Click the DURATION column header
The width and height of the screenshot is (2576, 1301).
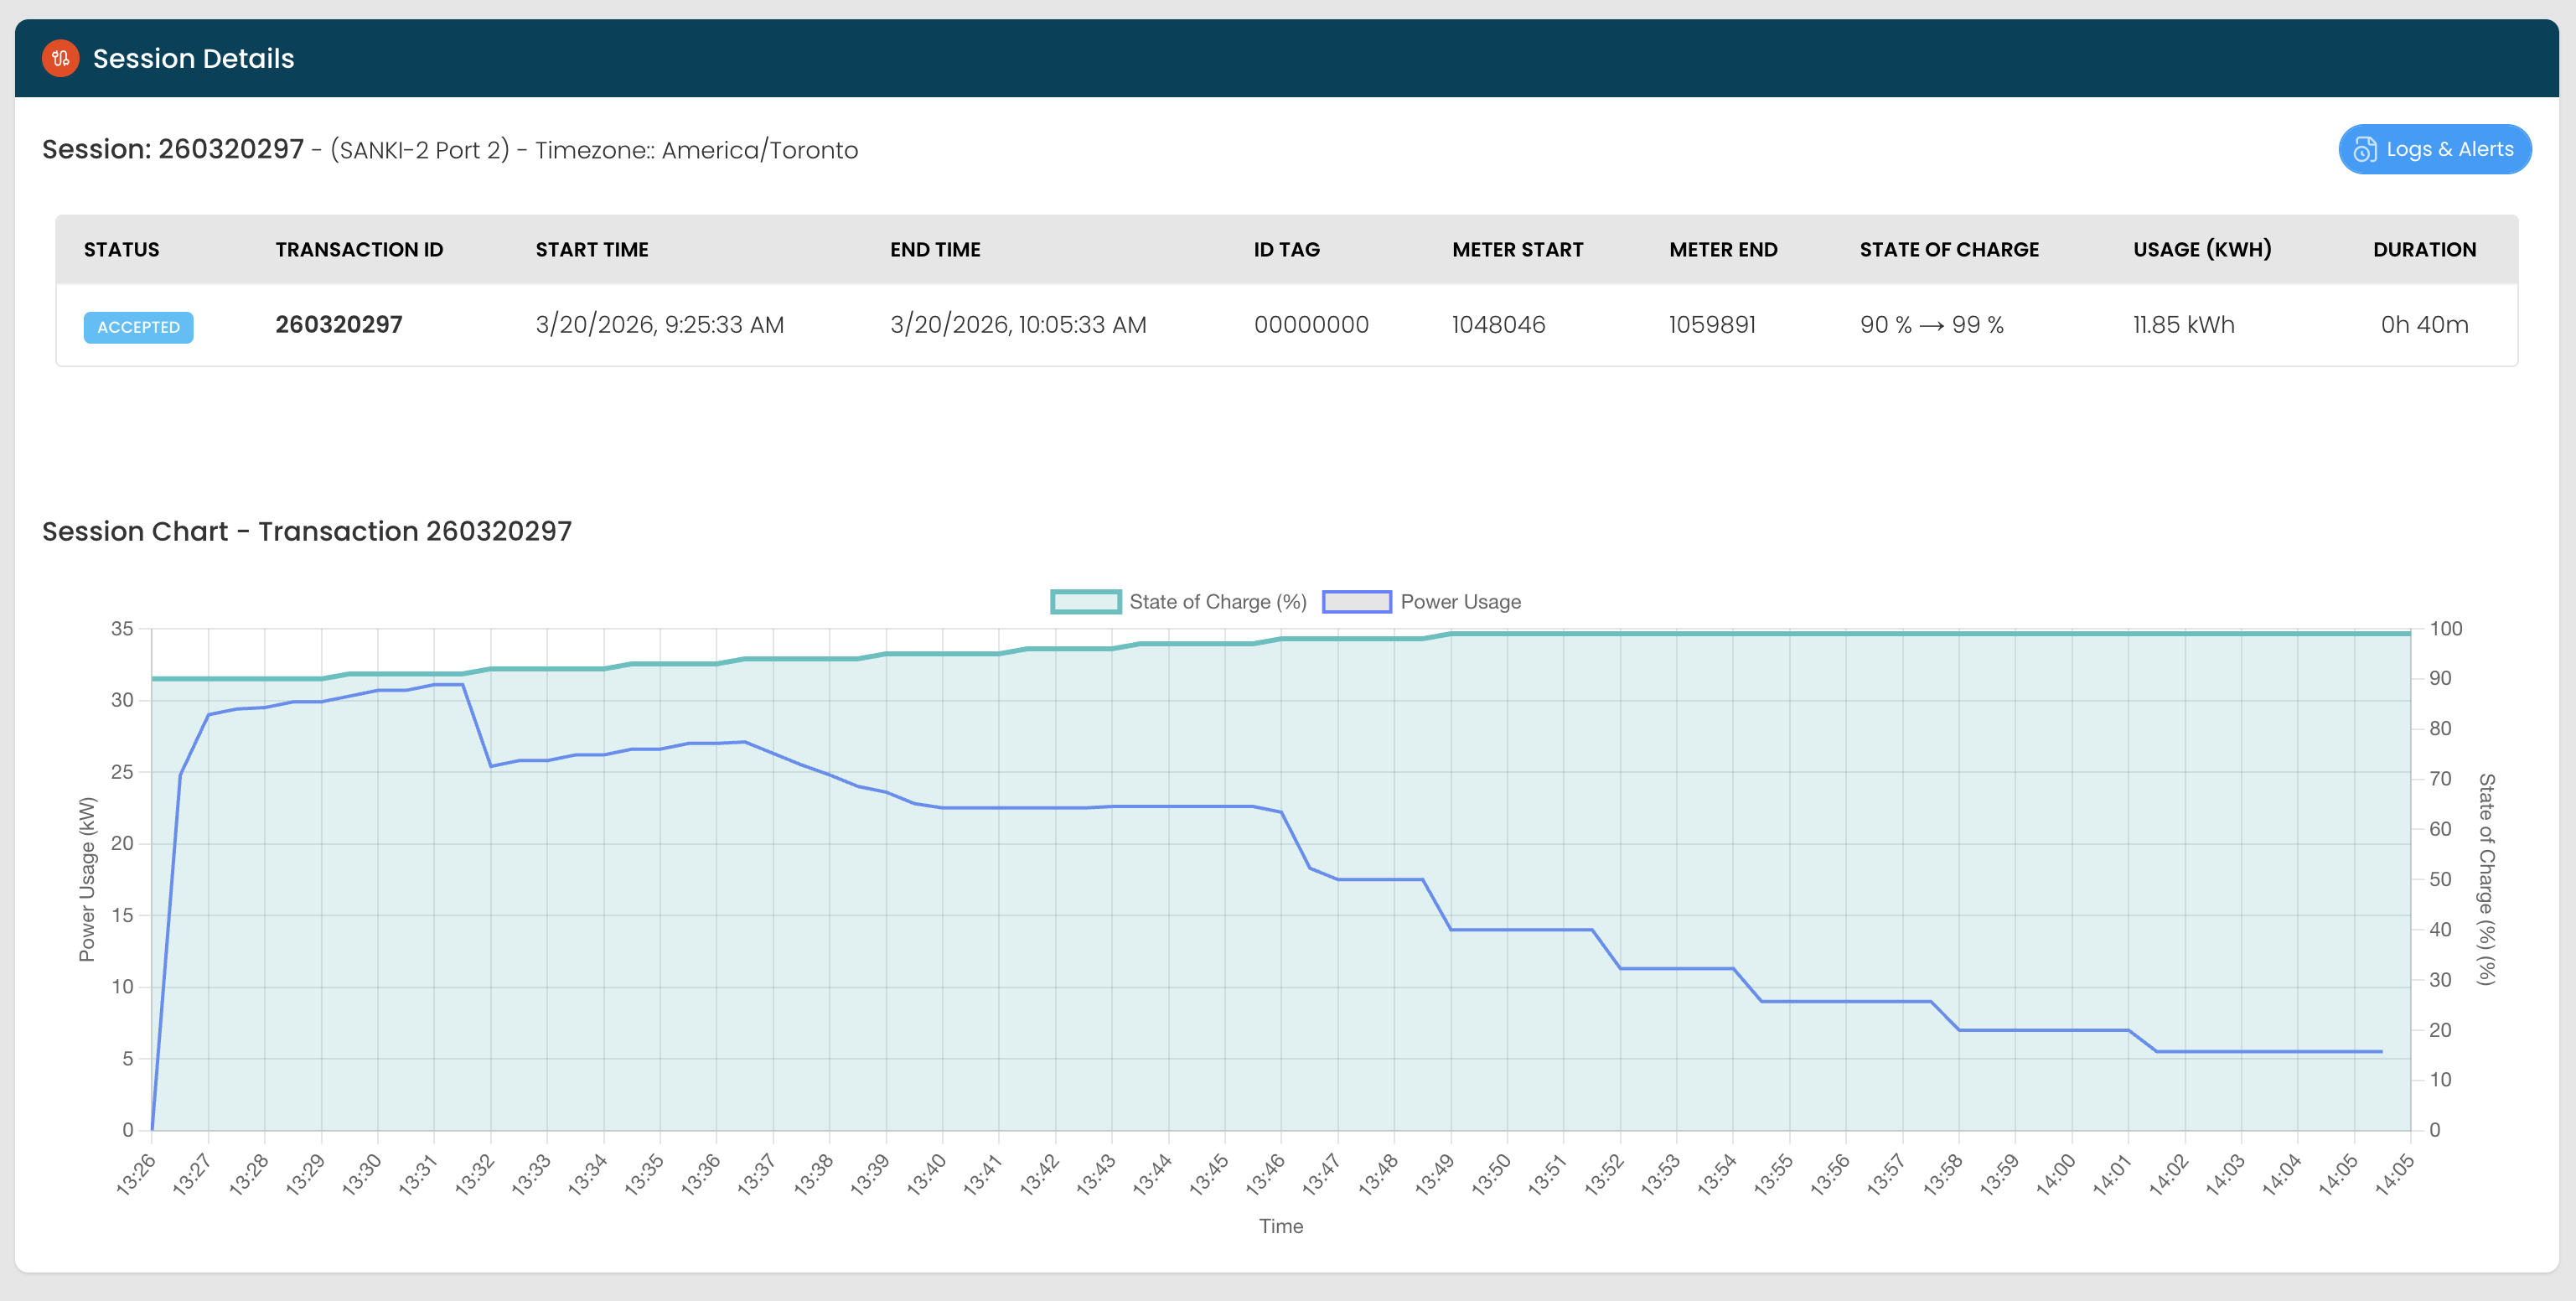[x=2424, y=250]
